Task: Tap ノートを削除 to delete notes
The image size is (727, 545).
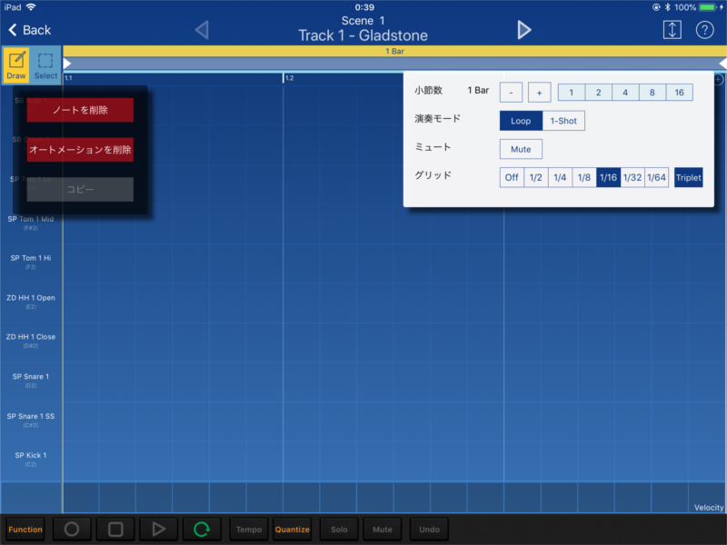Action: pos(80,110)
